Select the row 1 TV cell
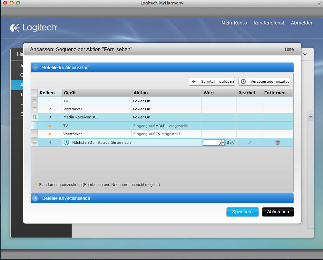Image resolution: width=323 pixels, height=260 pixels. click(97, 101)
